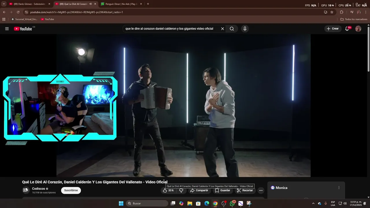
Task: Open Todos los marcadores folder
Action: (x=354, y=19)
